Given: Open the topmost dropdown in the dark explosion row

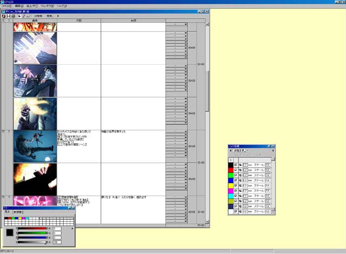Looking at the screenshot, I should tap(177, 164).
